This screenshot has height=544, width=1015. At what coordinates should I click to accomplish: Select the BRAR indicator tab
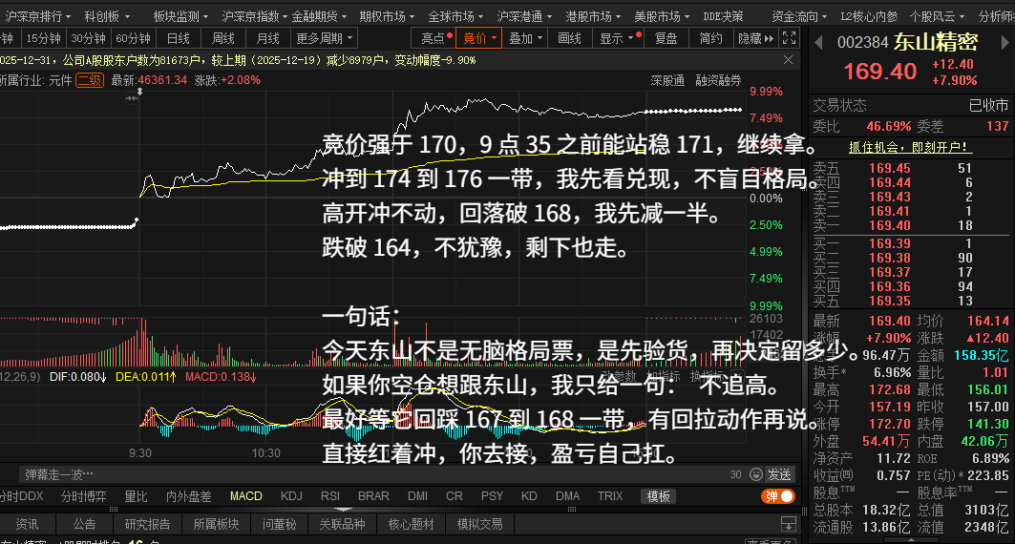[373, 496]
